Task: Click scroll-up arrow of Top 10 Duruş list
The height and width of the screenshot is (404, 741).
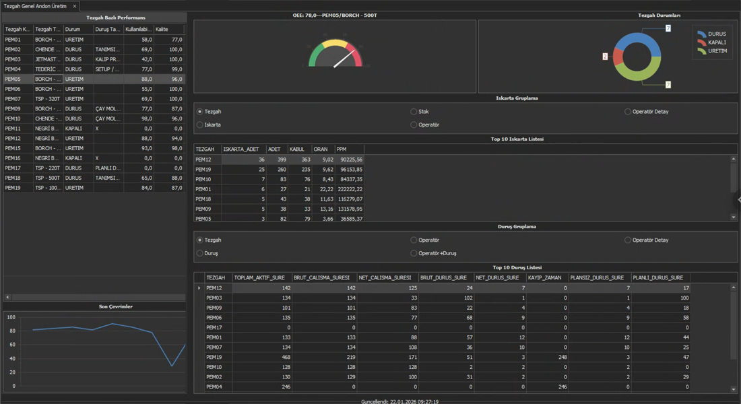Action: [734, 288]
